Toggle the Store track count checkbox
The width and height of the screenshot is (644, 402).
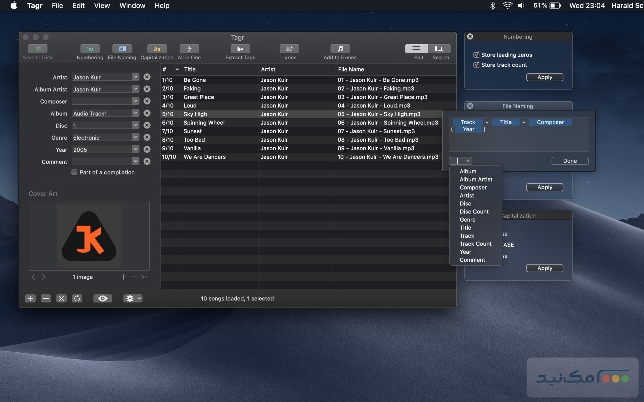point(476,65)
